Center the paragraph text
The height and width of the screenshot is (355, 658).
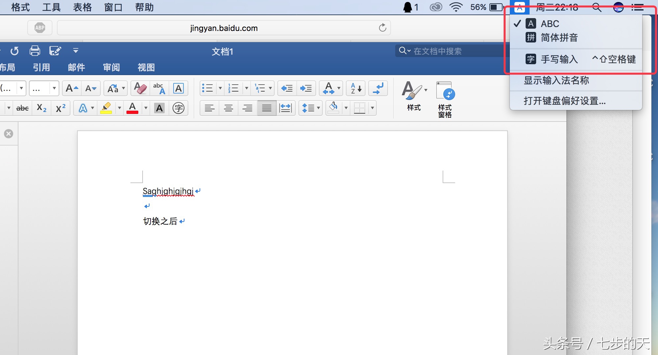pos(229,108)
